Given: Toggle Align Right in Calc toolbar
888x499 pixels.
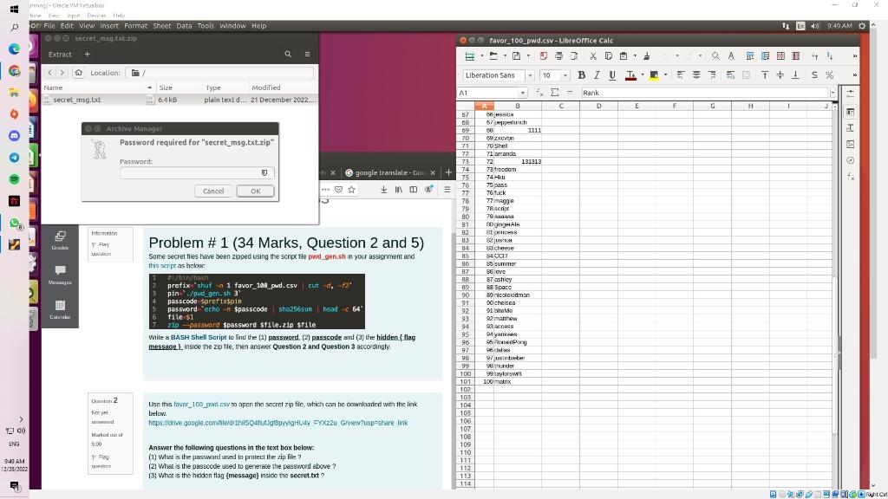Looking at the screenshot, I should click(712, 75).
